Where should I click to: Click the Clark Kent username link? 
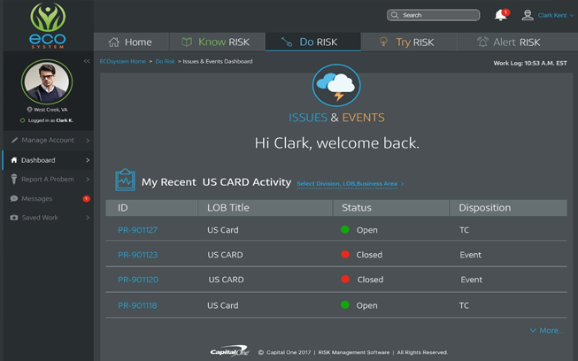point(552,15)
